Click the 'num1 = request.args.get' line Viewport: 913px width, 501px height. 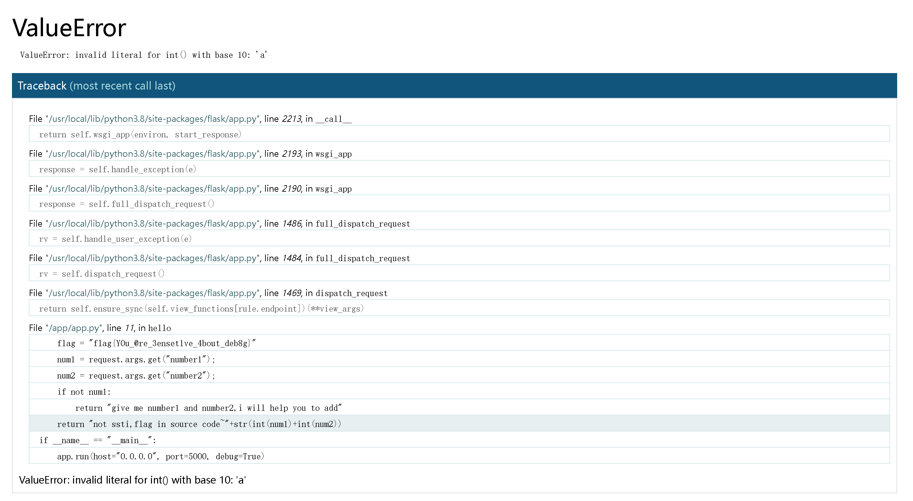[x=136, y=360]
